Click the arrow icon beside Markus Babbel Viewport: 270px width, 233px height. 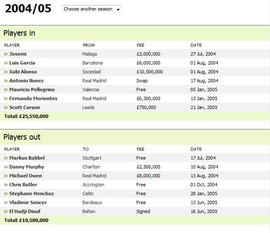[6, 158]
